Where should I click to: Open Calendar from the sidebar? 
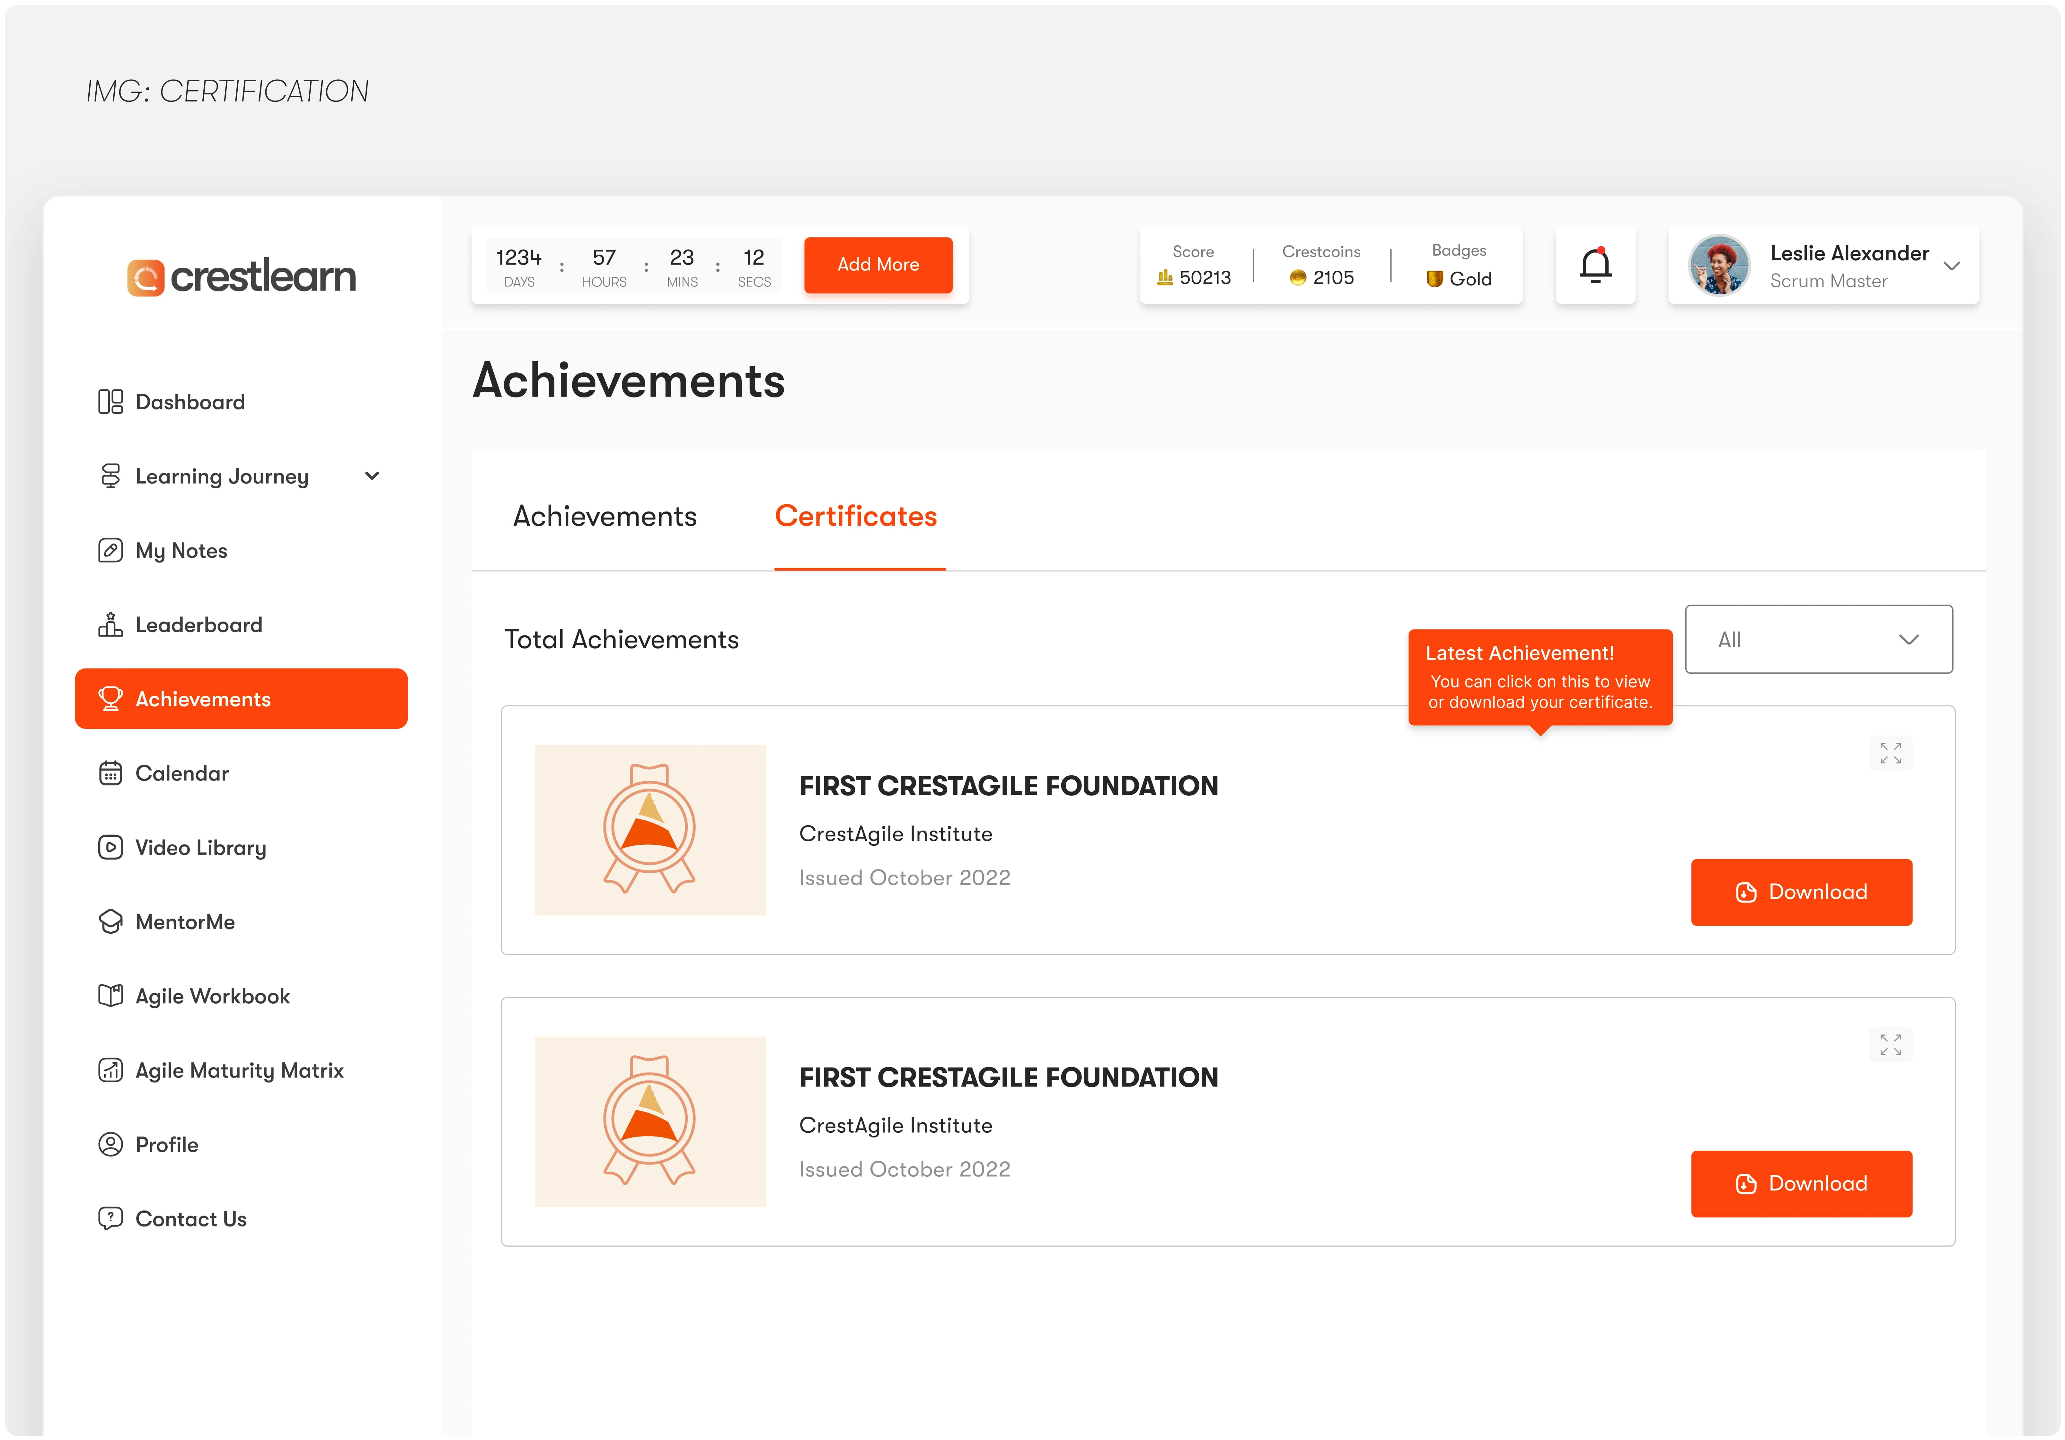pyautogui.click(x=241, y=773)
